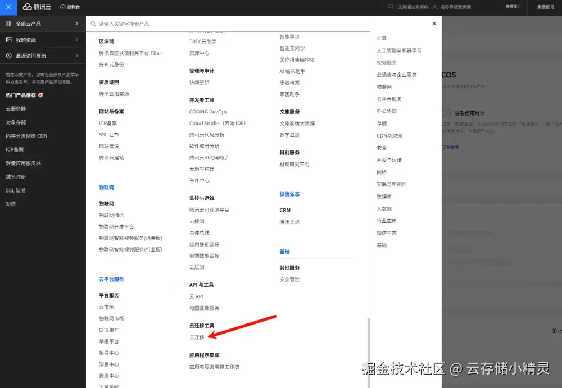Open 腾讯企点 under CRM
This screenshot has width=562, height=388.
289,222
